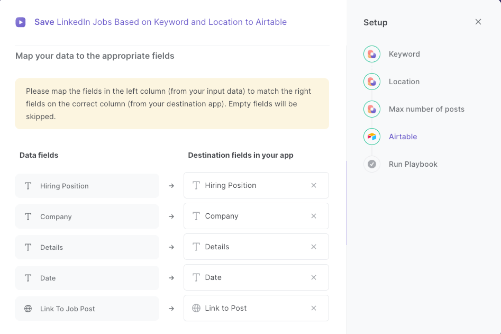Click the Run Playbook checkmark icon

click(x=372, y=164)
